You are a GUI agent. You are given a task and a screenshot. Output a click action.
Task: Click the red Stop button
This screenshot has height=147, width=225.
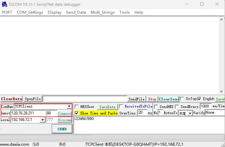tap(152, 99)
